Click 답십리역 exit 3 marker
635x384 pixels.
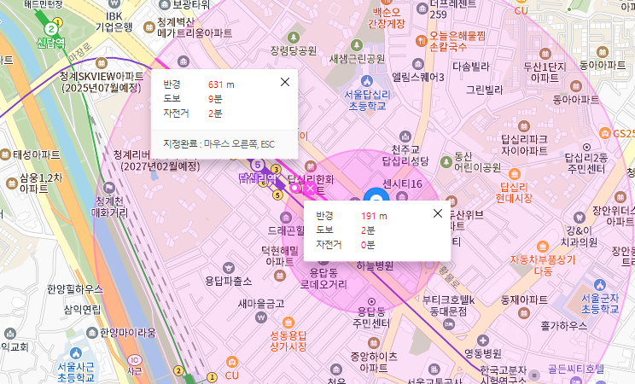pos(277,169)
